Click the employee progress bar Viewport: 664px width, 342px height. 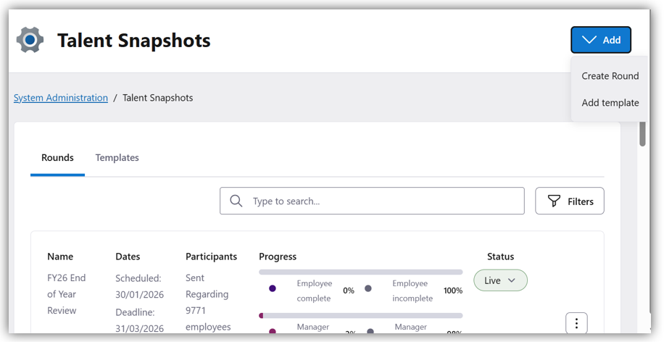pos(361,272)
